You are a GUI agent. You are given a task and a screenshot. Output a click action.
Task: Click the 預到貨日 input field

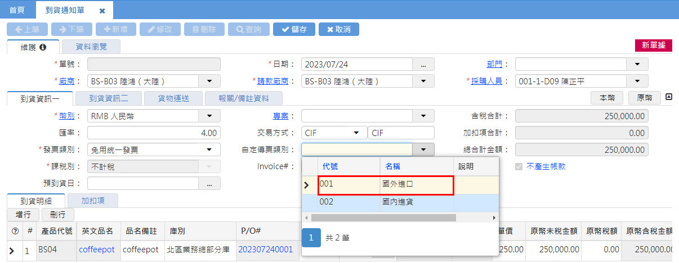point(144,184)
